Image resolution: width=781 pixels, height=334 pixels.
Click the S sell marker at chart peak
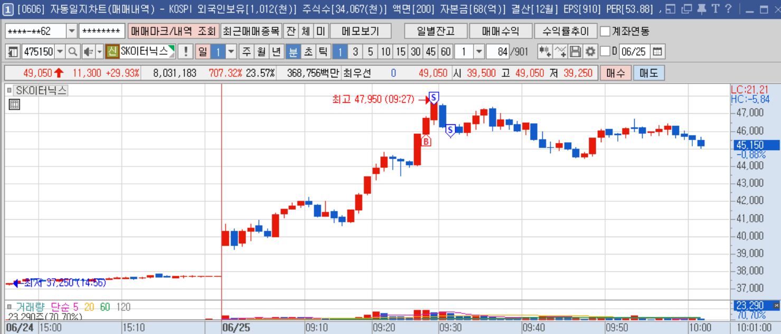click(x=434, y=97)
